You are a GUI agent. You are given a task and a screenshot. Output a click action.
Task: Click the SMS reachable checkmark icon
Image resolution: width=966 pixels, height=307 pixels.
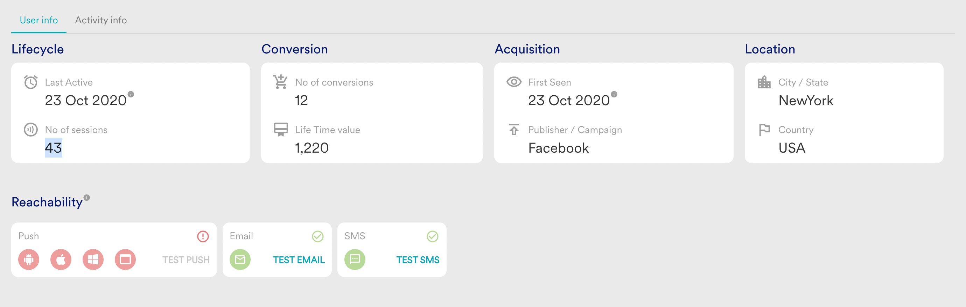click(432, 236)
